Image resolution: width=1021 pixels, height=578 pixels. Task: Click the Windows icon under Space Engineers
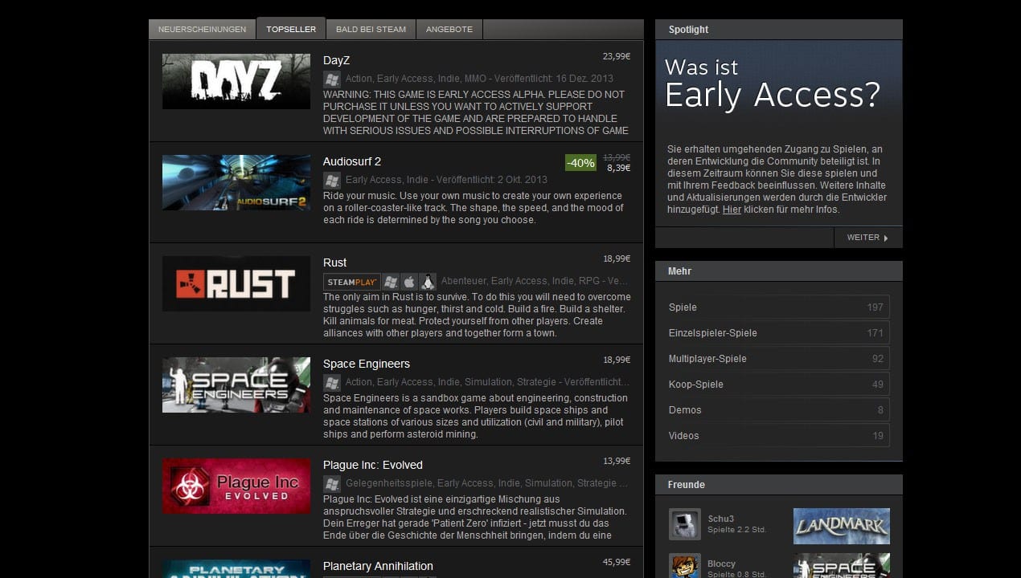pos(331,382)
